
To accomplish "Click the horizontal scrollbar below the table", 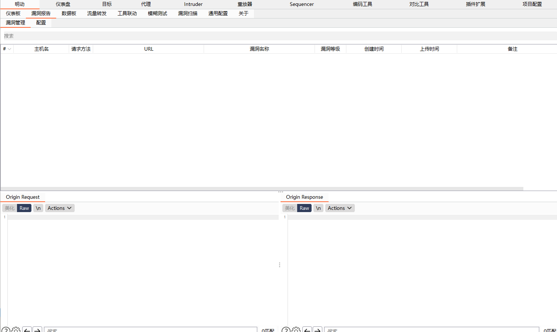I will coord(262,189).
